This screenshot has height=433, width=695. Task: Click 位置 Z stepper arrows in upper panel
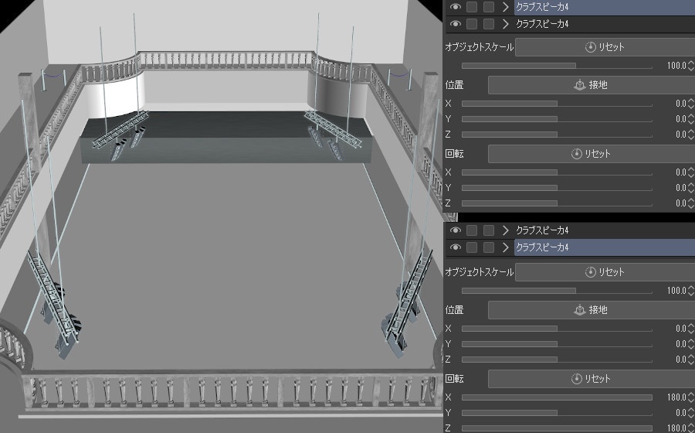(690, 135)
